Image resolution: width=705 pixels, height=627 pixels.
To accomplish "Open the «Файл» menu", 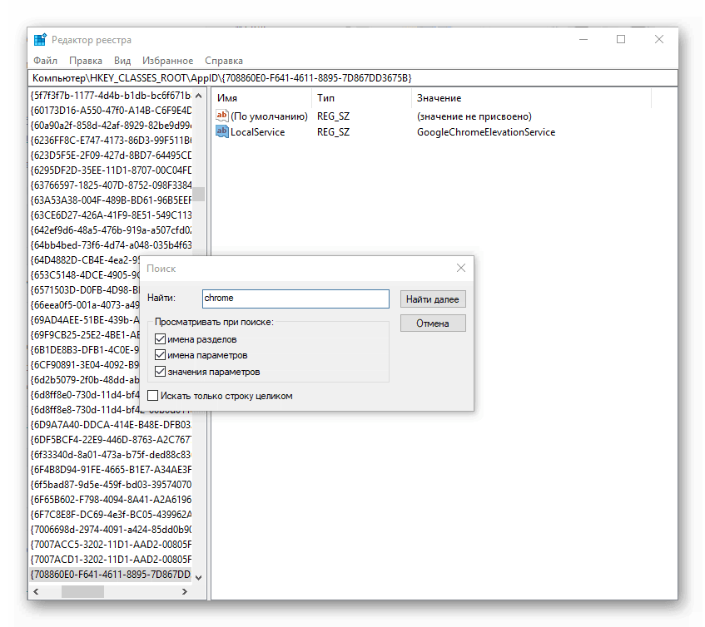I will 46,61.
